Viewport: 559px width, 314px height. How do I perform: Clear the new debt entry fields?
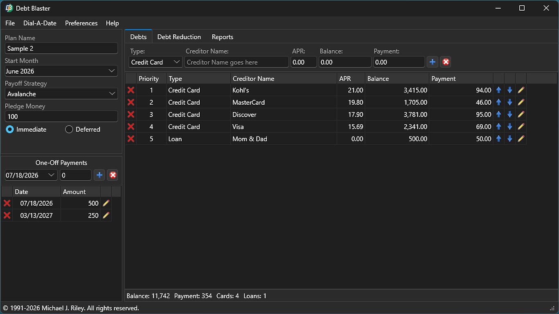[x=446, y=62]
